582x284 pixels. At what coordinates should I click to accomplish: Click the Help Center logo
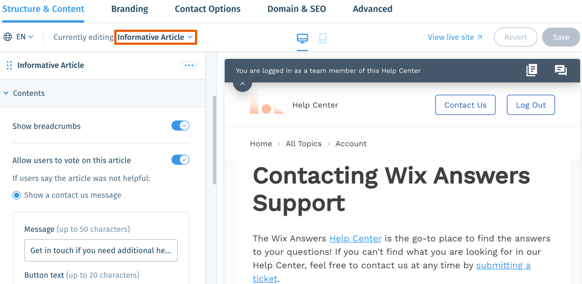click(267, 104)
